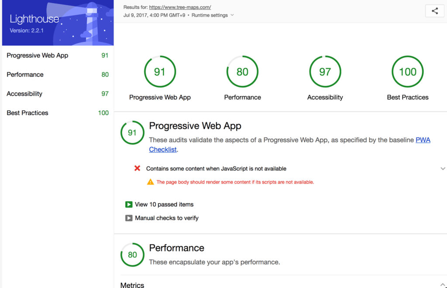Screen dimensions: 447x288
Task: Click the 100 Best Practices score gauge
Action: pos(408,71)
